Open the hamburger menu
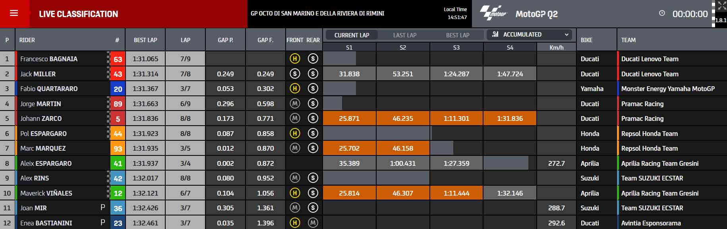Viewport: 727px width, 229px height. [x=14, y=13]
